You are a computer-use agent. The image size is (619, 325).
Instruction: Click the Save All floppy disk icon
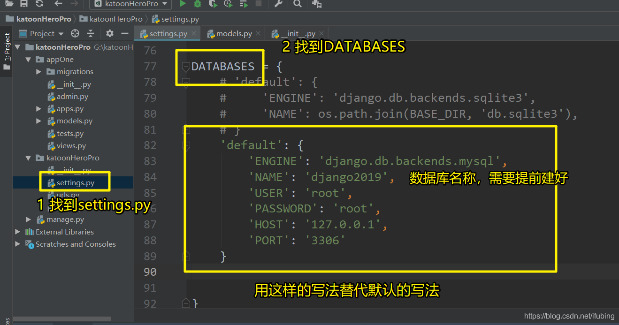tap(24, 4)
